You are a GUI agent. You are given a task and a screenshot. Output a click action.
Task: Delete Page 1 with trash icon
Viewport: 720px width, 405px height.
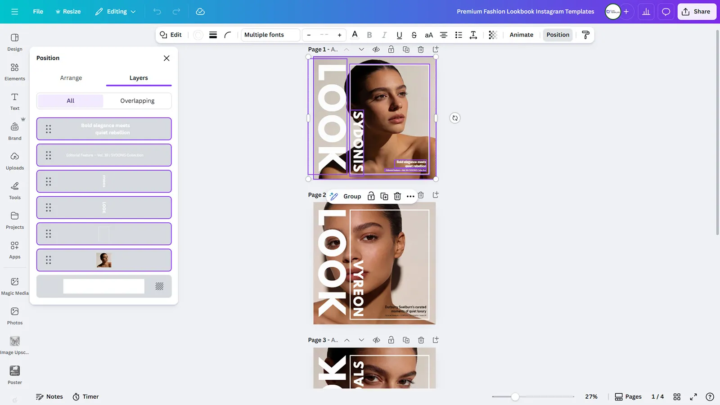420,49
